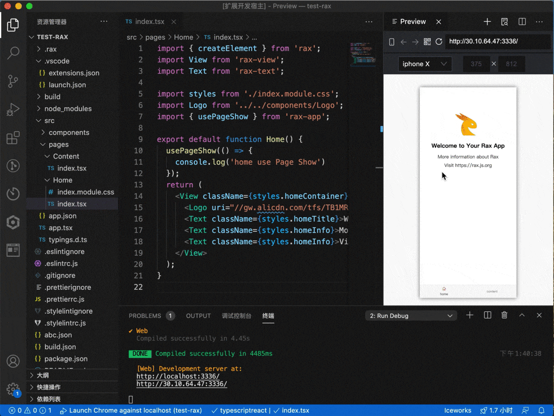Screen dimensions: 554x416
Task: Open the layout panel icon in activity bar
Action: click(13, 250)
